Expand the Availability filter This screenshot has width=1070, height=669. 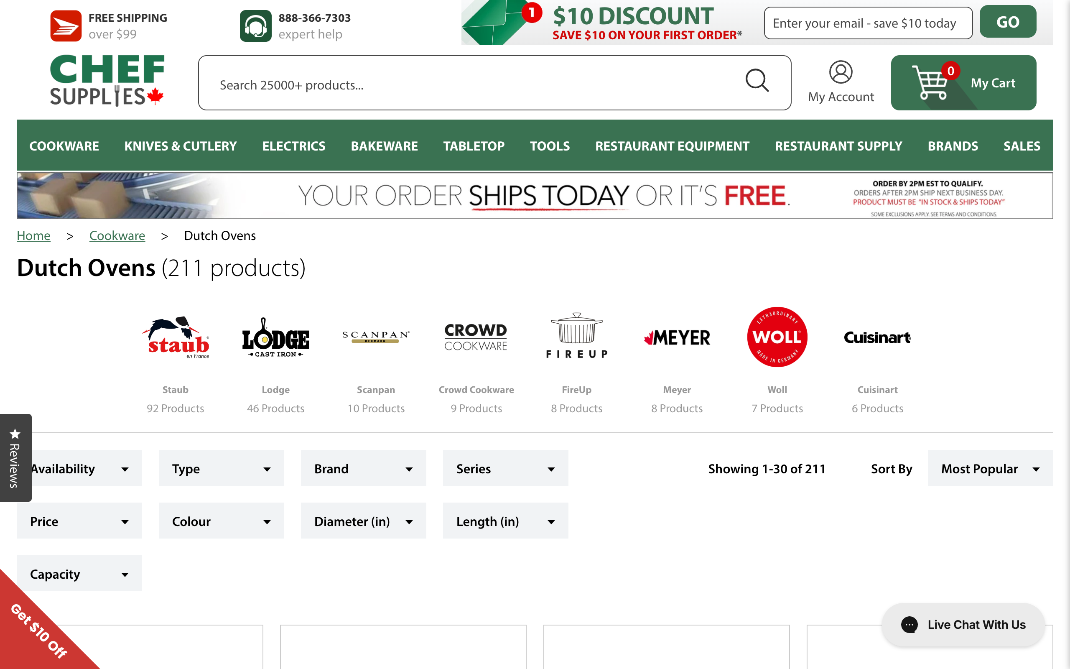79,468
